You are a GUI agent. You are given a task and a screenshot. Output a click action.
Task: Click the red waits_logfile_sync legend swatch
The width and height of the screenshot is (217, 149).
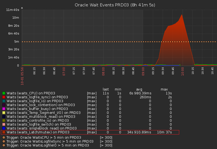[4, 97]
